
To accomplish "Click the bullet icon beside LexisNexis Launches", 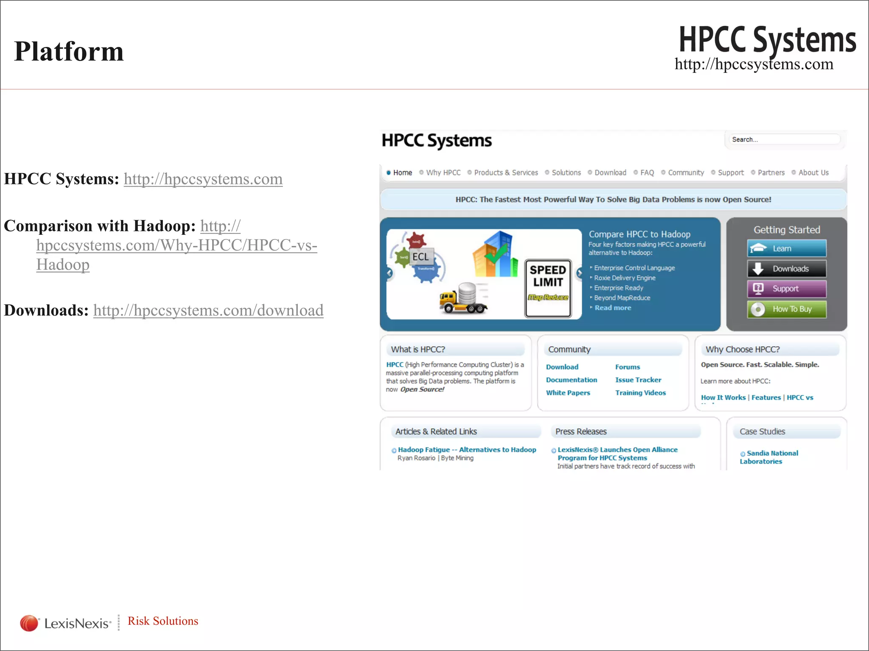I will [553, 451].
